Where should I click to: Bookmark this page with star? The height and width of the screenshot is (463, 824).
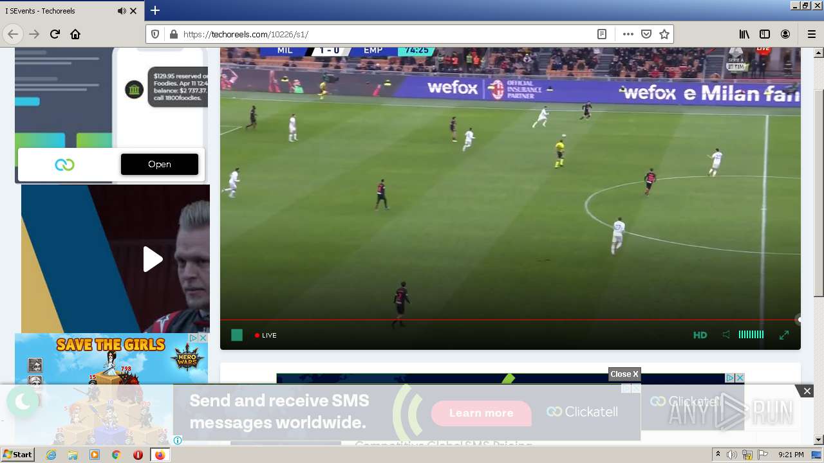pyautogui.click(x=664, y=34)
